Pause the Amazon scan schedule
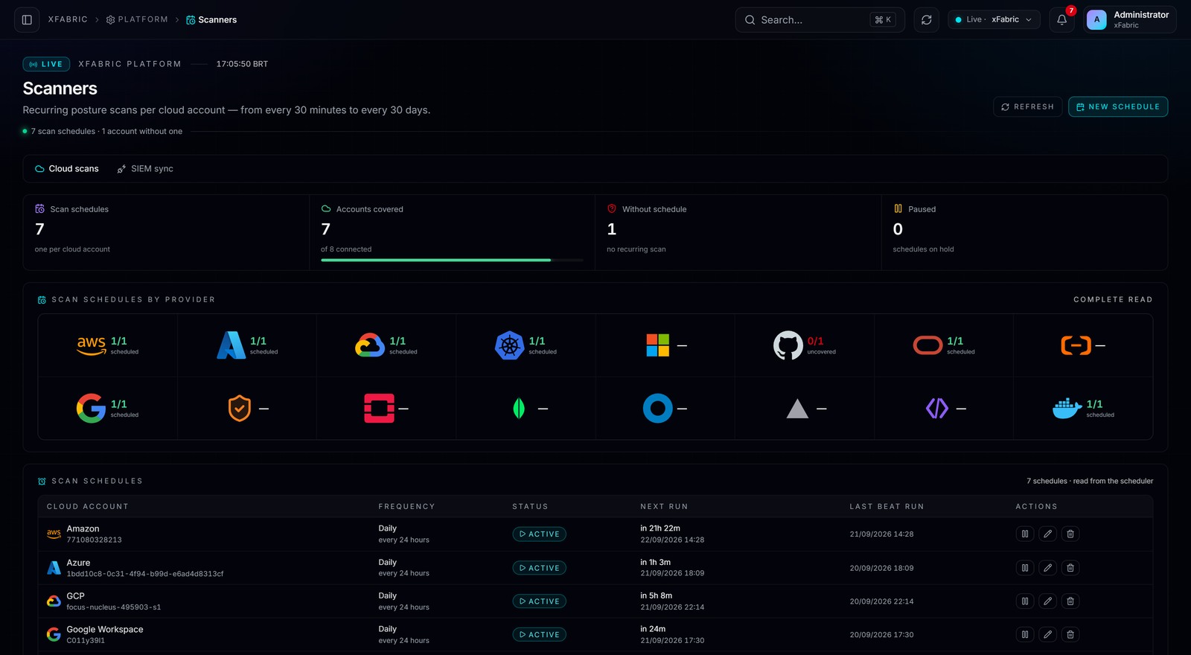 click(1025, 534)
